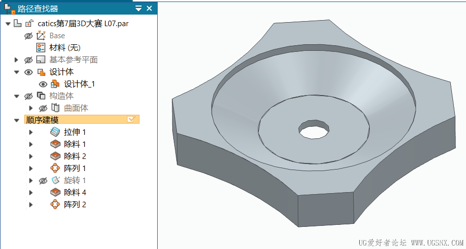Click the 除料 4 cutout feature icon
This screenshot has height=249, width=466.
(55, 192)
